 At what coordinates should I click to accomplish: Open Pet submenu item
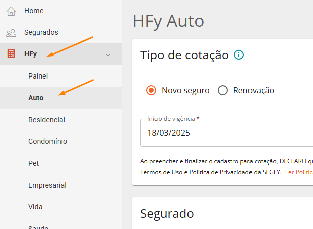pos(33,163)
